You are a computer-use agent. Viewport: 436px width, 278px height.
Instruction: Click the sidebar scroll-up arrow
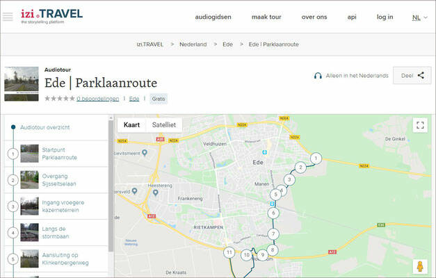[111, 118]
